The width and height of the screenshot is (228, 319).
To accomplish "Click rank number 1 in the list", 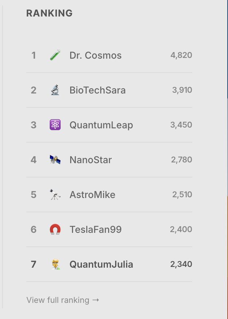I will pyautogui.click(x=34, y=55).
